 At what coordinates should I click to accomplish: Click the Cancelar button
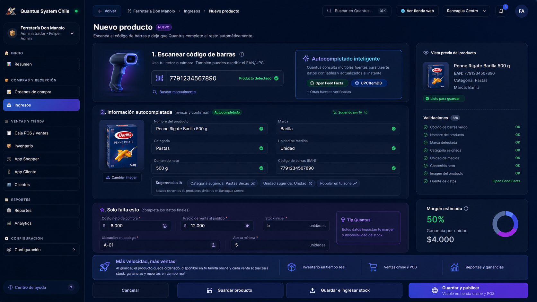(130, 290)
